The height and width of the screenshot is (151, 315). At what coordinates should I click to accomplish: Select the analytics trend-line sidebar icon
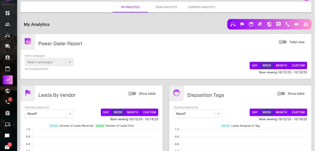pyautogui.click(x=8, y=80)
